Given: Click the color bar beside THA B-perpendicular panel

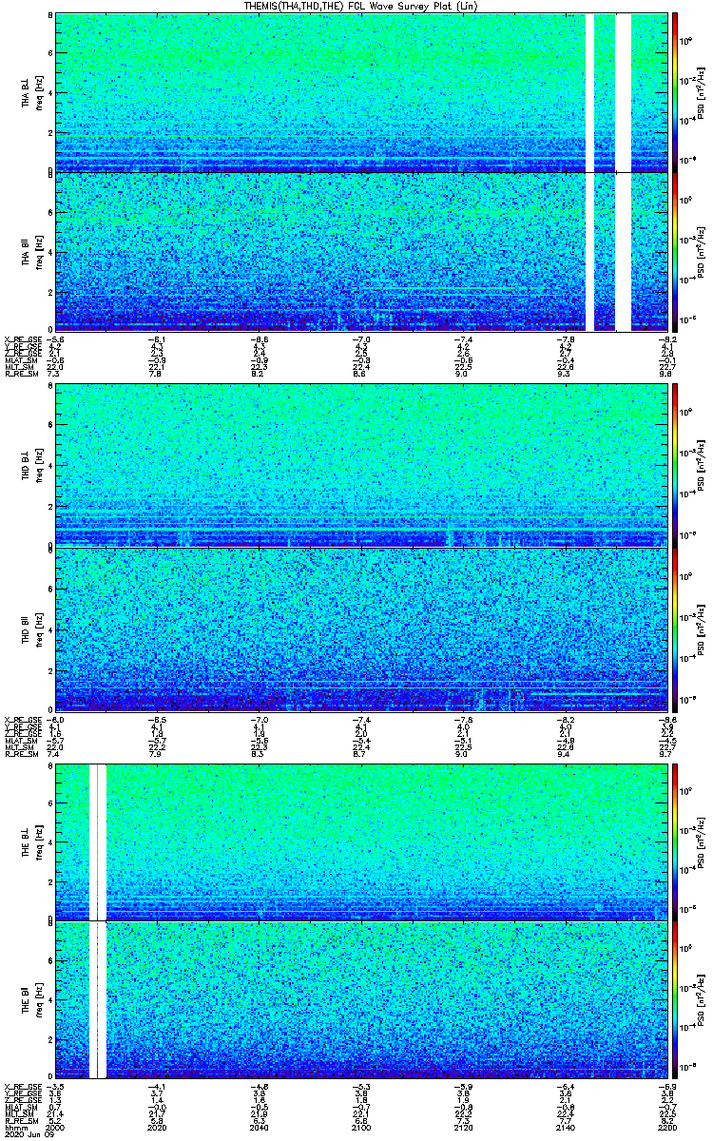Looking at the screenshot, I should coord(674,92).
